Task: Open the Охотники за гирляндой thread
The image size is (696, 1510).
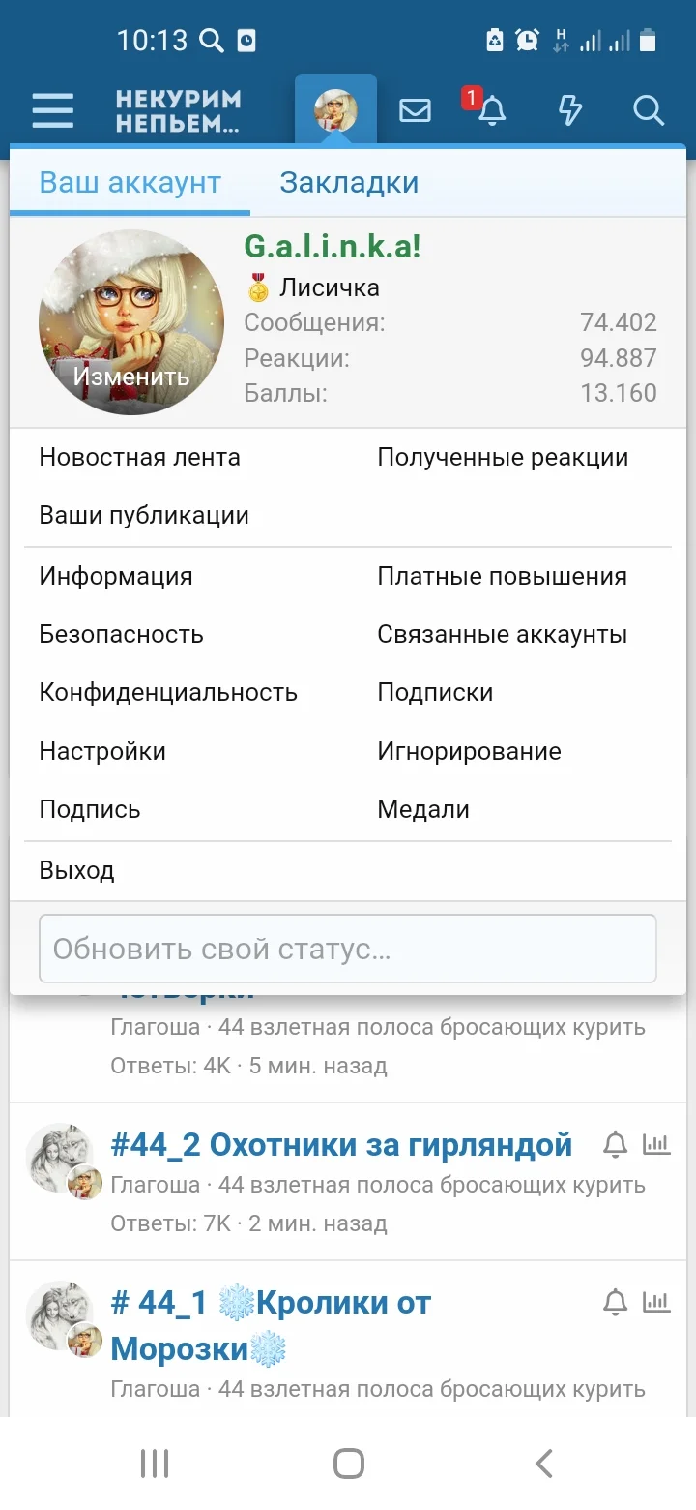Action: [340, 1144]
